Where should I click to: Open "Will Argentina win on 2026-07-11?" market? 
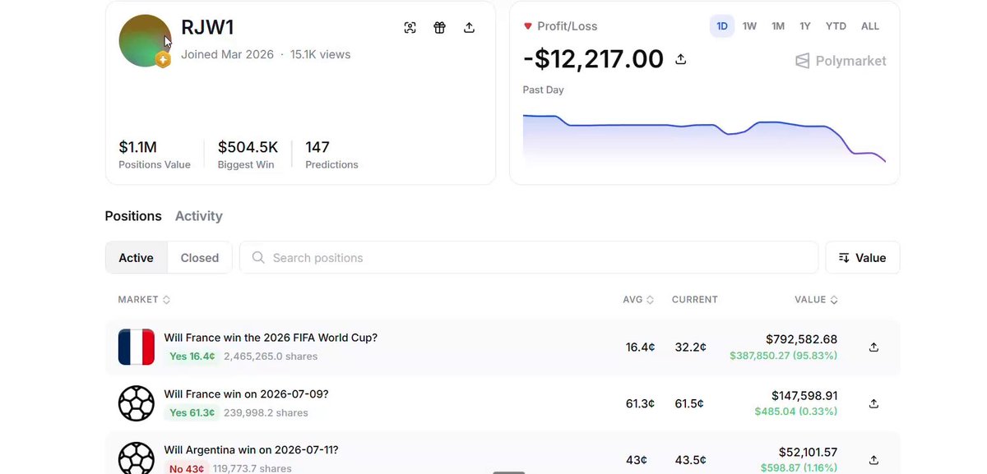point(251,450)
